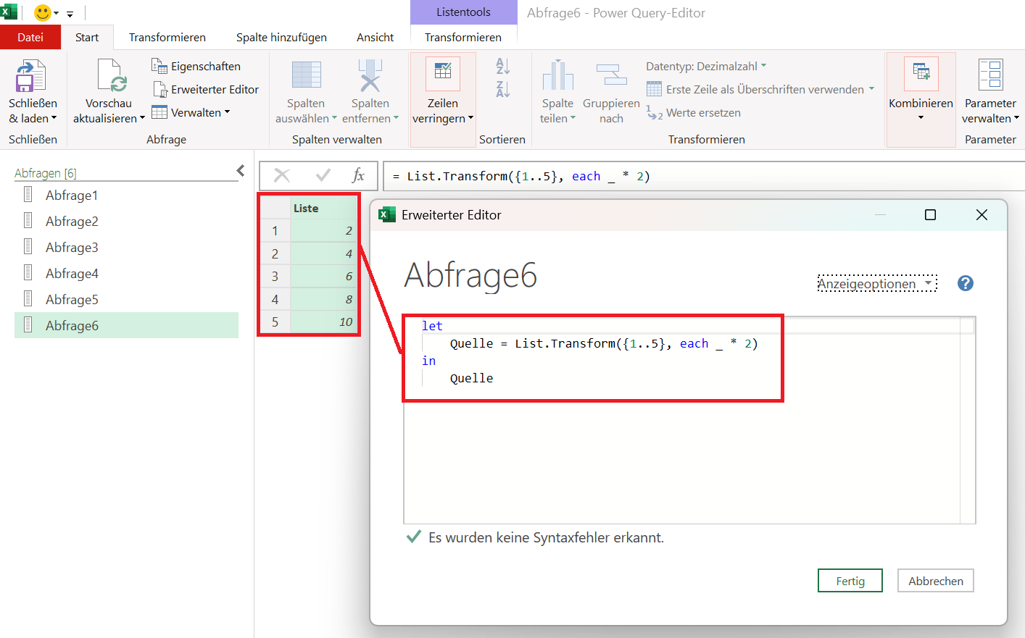This screenshot has height=638, width=1025.
Task: Click the list icon beside Abfrage4
Action: (28, 272)
